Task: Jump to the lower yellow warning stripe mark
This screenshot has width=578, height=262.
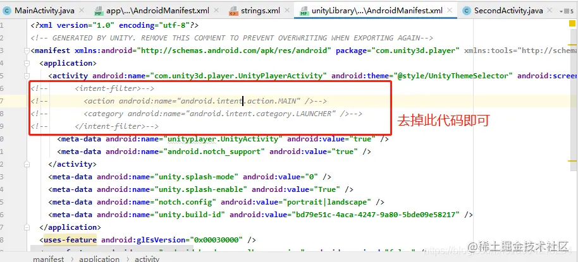Action: tap(572, 161)
